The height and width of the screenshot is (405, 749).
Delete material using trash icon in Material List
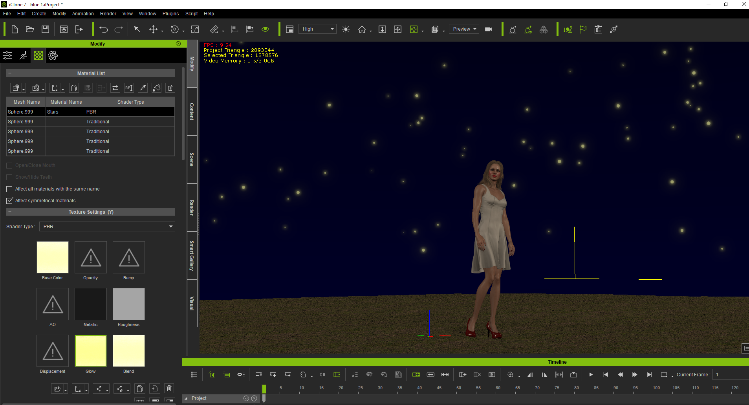click(x=170, y=88)
